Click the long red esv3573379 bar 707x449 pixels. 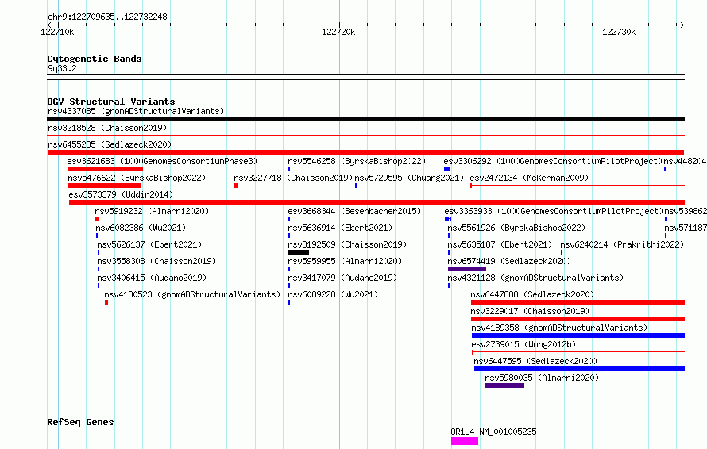click(x=377, y=202)
